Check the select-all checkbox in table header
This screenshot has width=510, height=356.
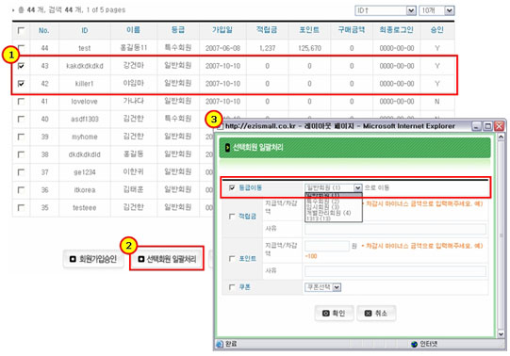pos(21,30)
